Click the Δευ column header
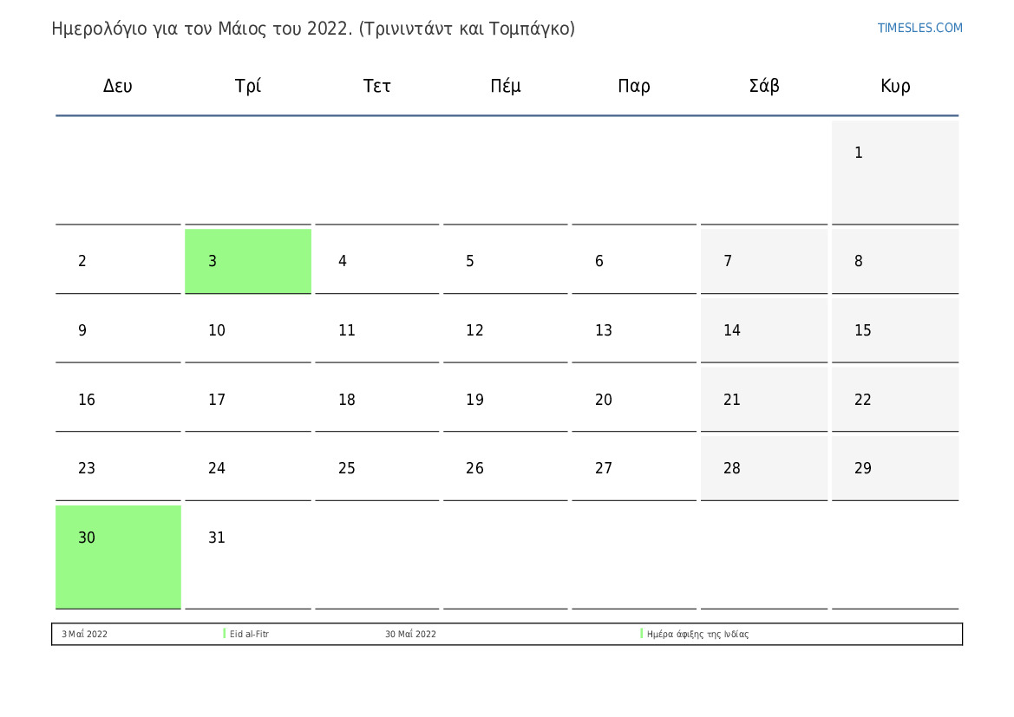 (x=118, y=85)
